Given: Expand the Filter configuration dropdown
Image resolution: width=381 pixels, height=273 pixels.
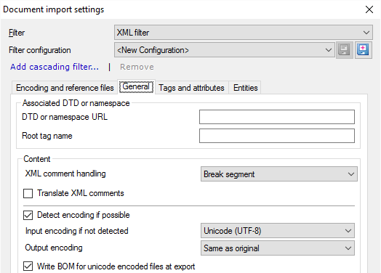Looking at the screenshot, I should coord(225,50).
